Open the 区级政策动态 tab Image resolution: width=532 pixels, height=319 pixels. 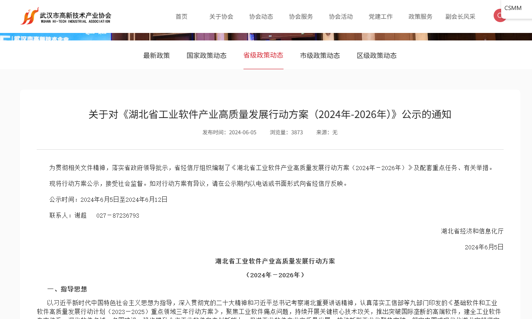click(x=376, y=55)
